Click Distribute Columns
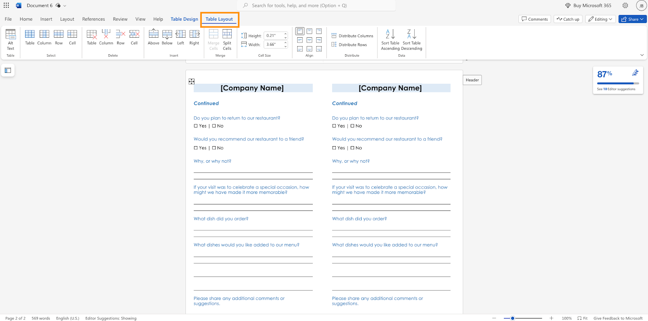648x321 pixels. pyautogui.click(x=352, y=36)
